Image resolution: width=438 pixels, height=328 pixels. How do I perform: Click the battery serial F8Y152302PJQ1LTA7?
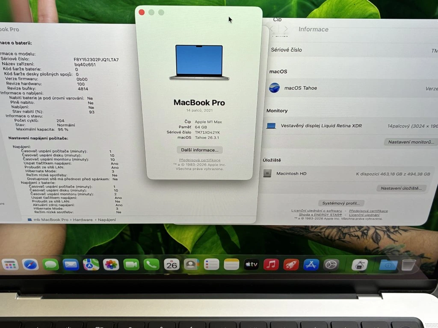click(x=96, y=59)
